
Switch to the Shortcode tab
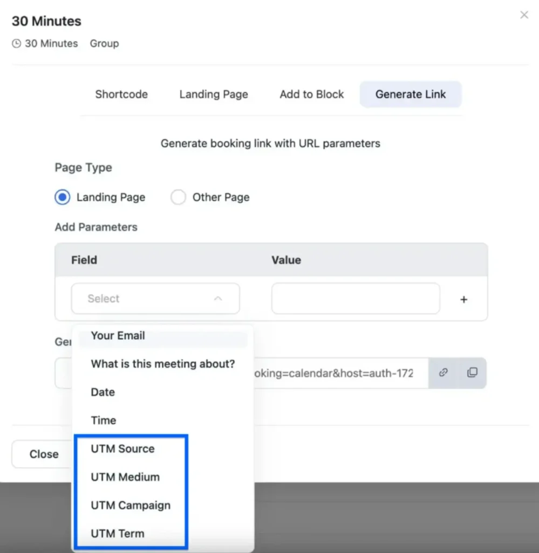coord(121,95)
